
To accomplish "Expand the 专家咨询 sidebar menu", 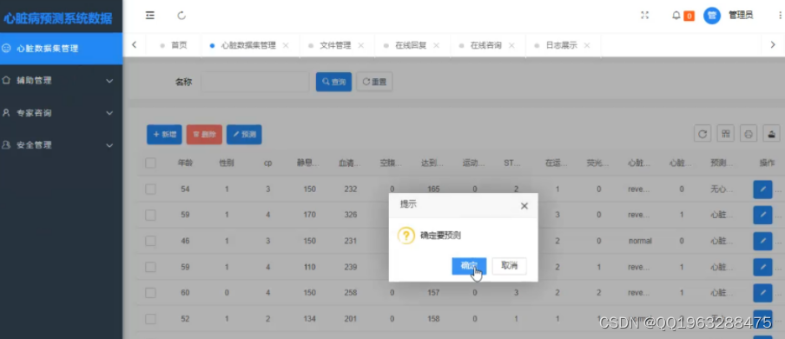I will click(61, 113).
